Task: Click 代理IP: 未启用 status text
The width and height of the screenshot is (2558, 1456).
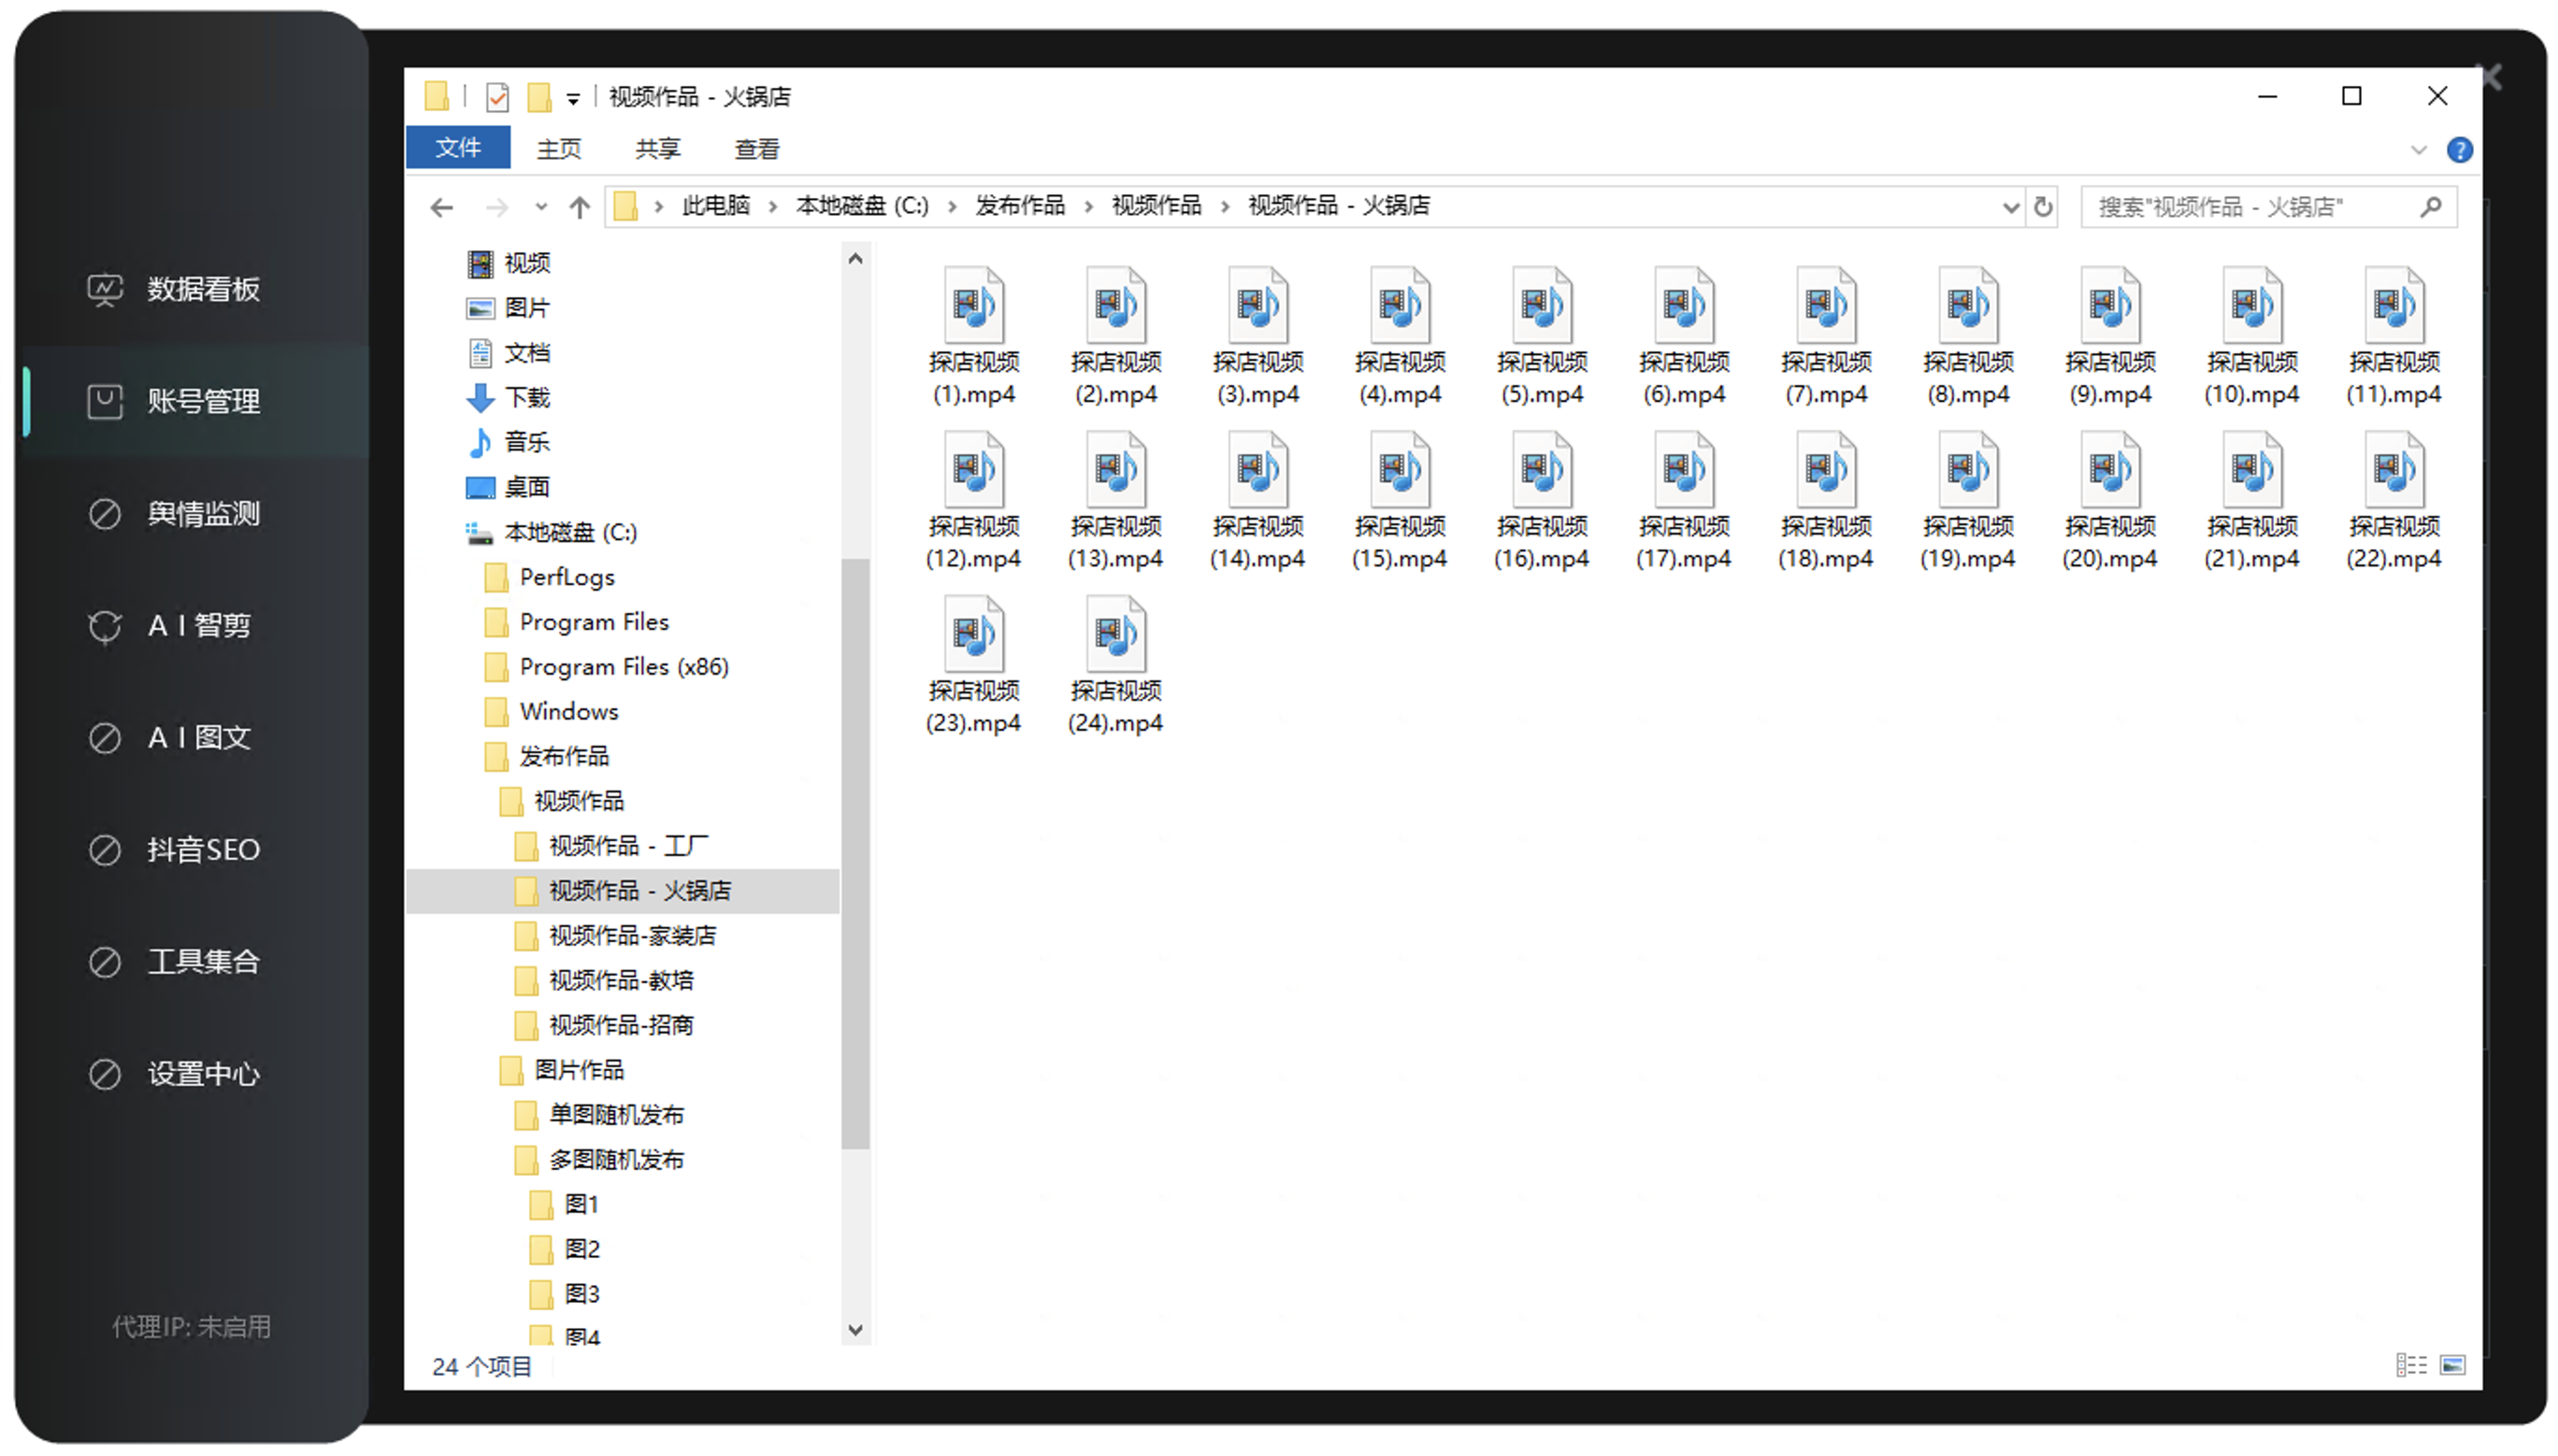Action: (191, 1327)
